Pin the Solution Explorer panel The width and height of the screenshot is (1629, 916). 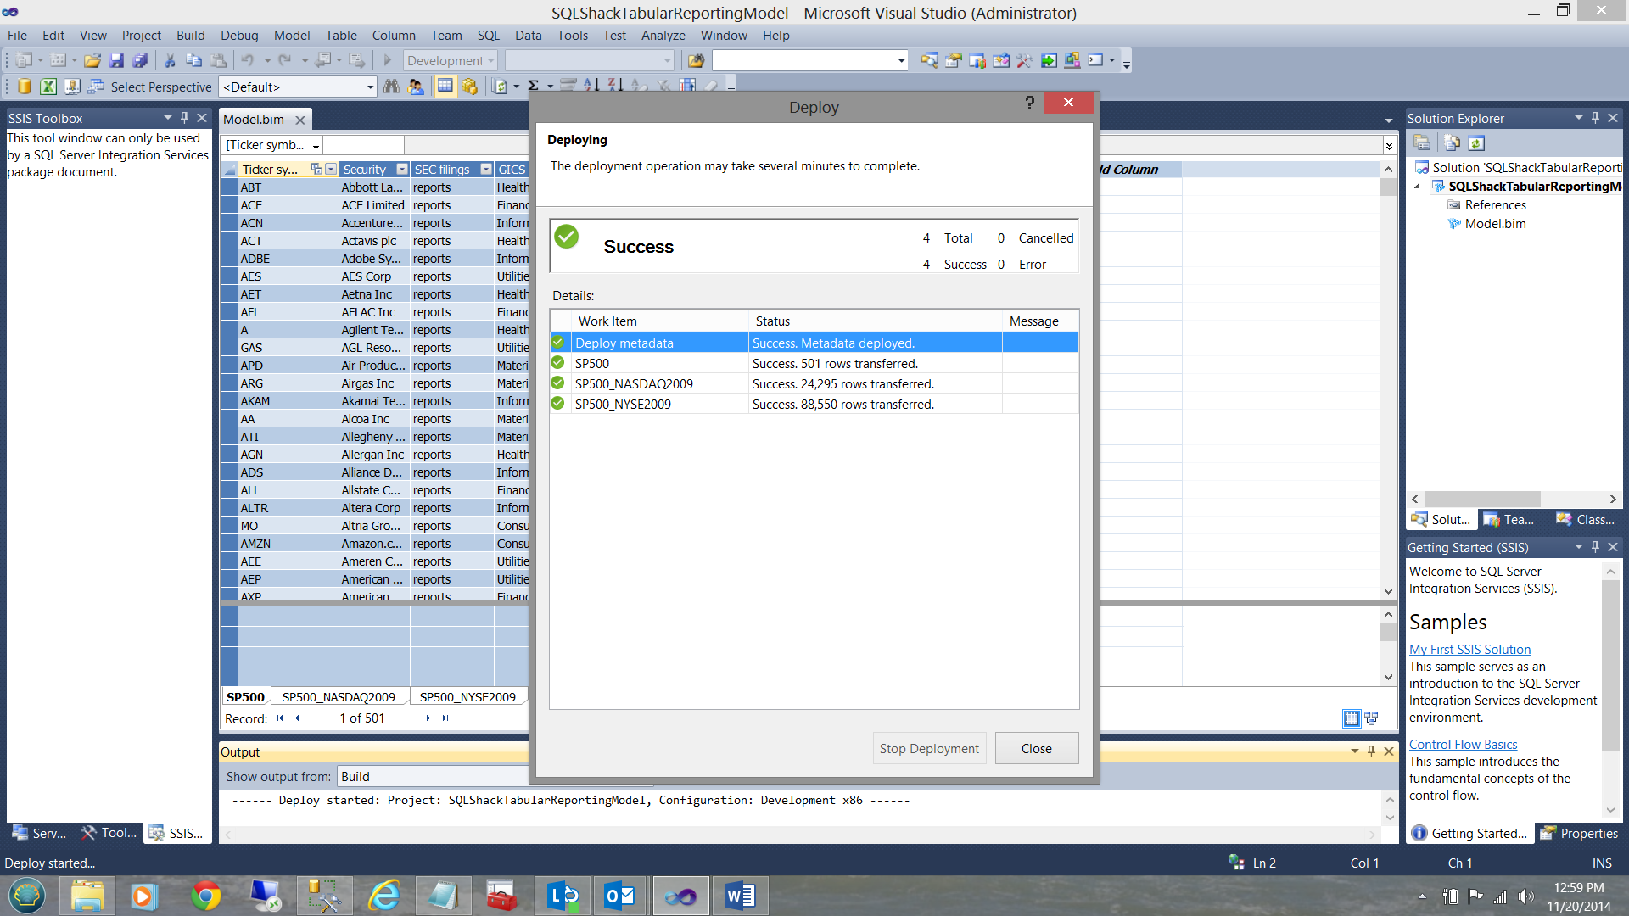1595,118
